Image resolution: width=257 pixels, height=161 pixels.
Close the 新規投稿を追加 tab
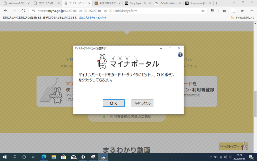pyautogui.click(x=119, y=3)
